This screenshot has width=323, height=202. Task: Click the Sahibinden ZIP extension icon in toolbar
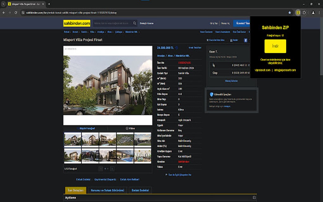(x=298, y=13)
